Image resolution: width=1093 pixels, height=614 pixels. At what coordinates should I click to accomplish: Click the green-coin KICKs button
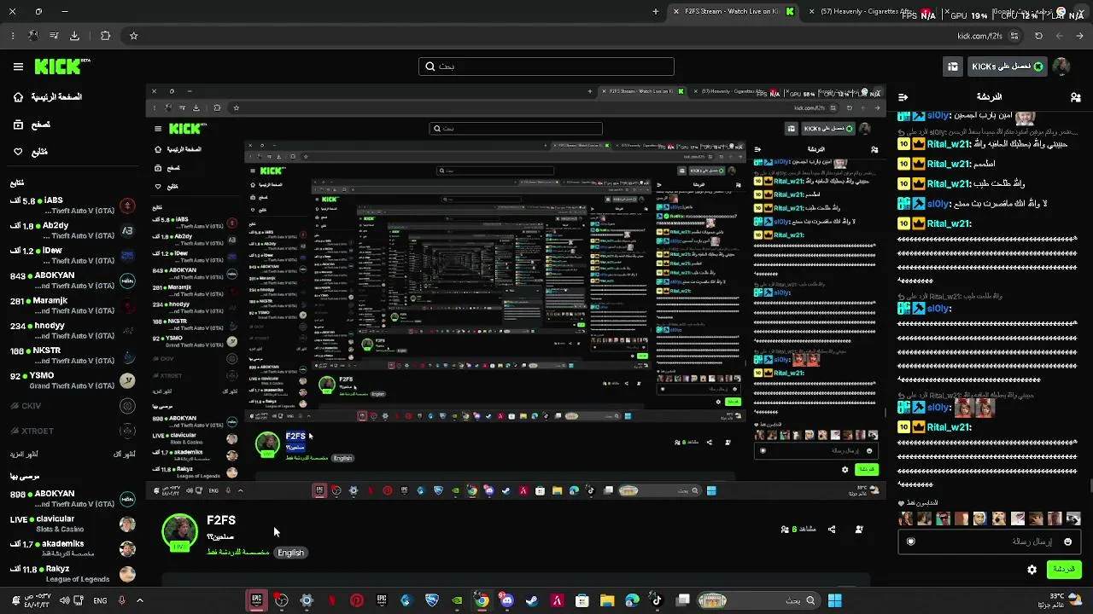pyautogui.click(x=1008, y=67)
